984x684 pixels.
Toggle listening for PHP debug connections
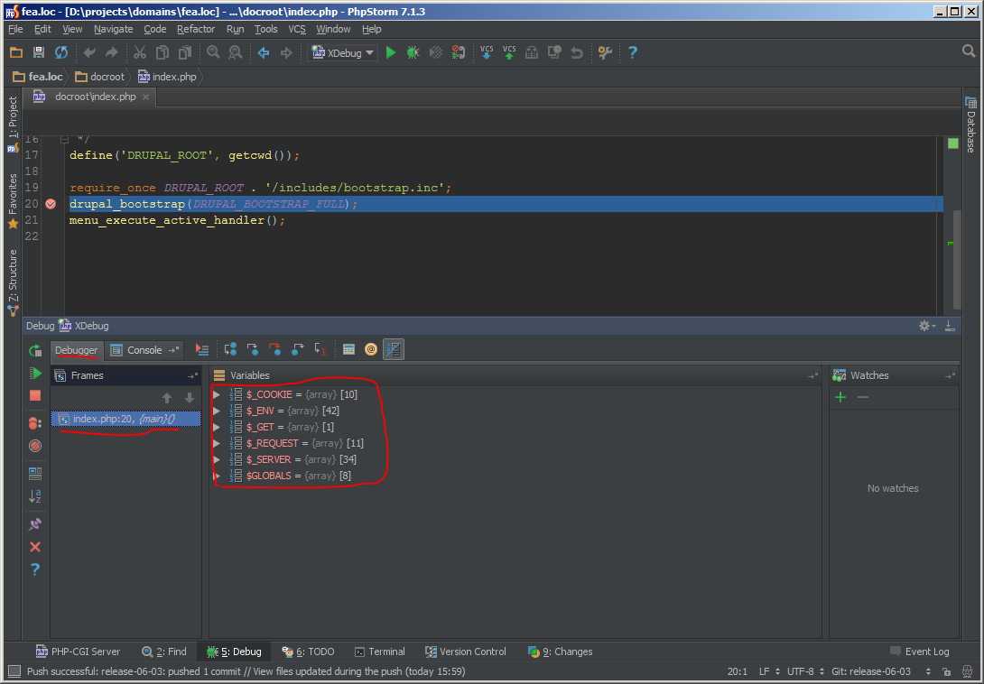458,52
